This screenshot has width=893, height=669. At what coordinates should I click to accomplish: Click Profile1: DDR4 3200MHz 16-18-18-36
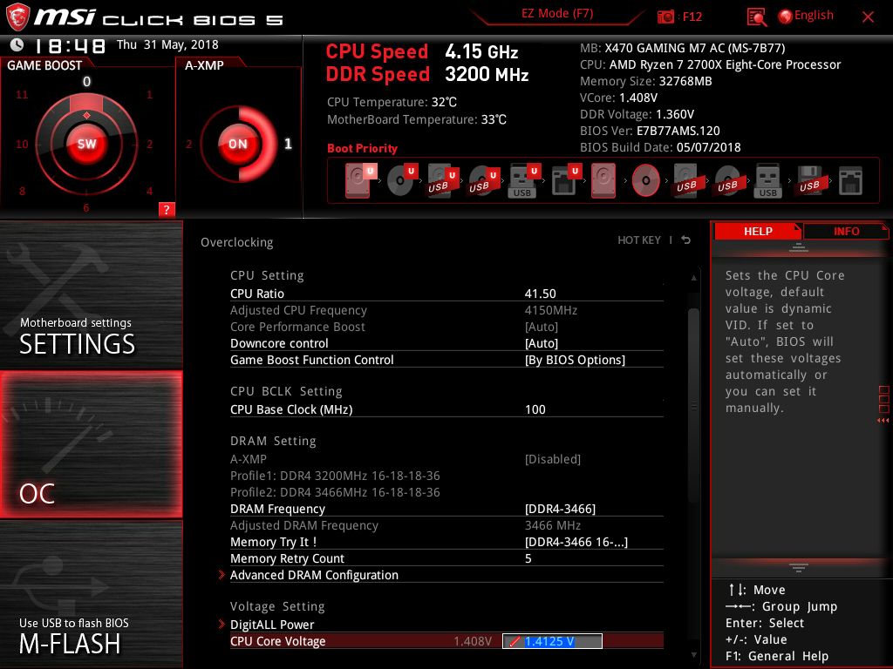pyautogui.click(x=335, y=475)
